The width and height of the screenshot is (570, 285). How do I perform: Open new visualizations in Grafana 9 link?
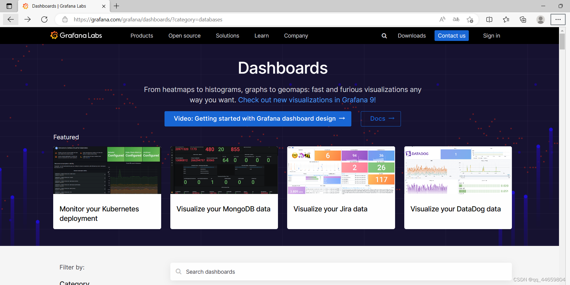click(x=307, y=100)
